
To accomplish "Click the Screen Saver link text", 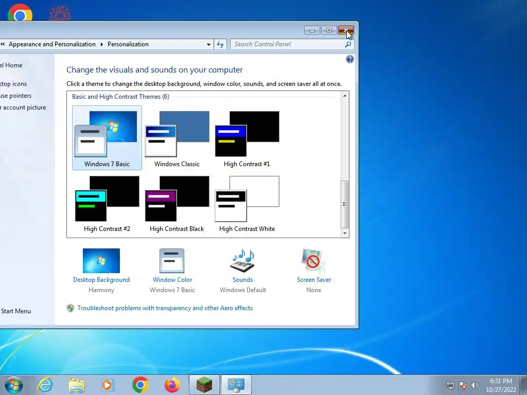I will coord(314,279).
